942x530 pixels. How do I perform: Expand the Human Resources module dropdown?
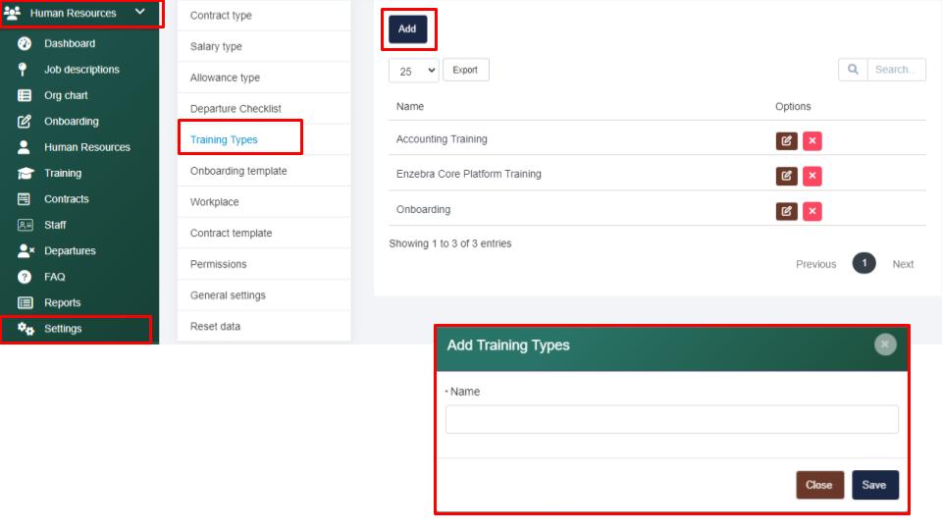[x=139, y=13]
